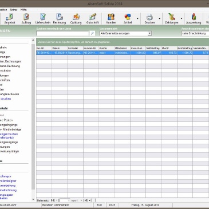Click the drucken link in sidebar

click(x=6, y=98)
